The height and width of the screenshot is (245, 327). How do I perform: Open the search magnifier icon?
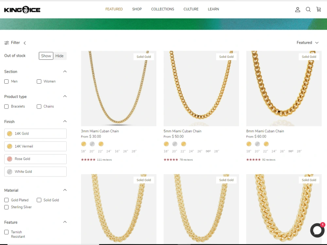click(308, 9)
